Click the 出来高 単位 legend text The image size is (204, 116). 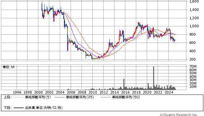coord(44,108)
